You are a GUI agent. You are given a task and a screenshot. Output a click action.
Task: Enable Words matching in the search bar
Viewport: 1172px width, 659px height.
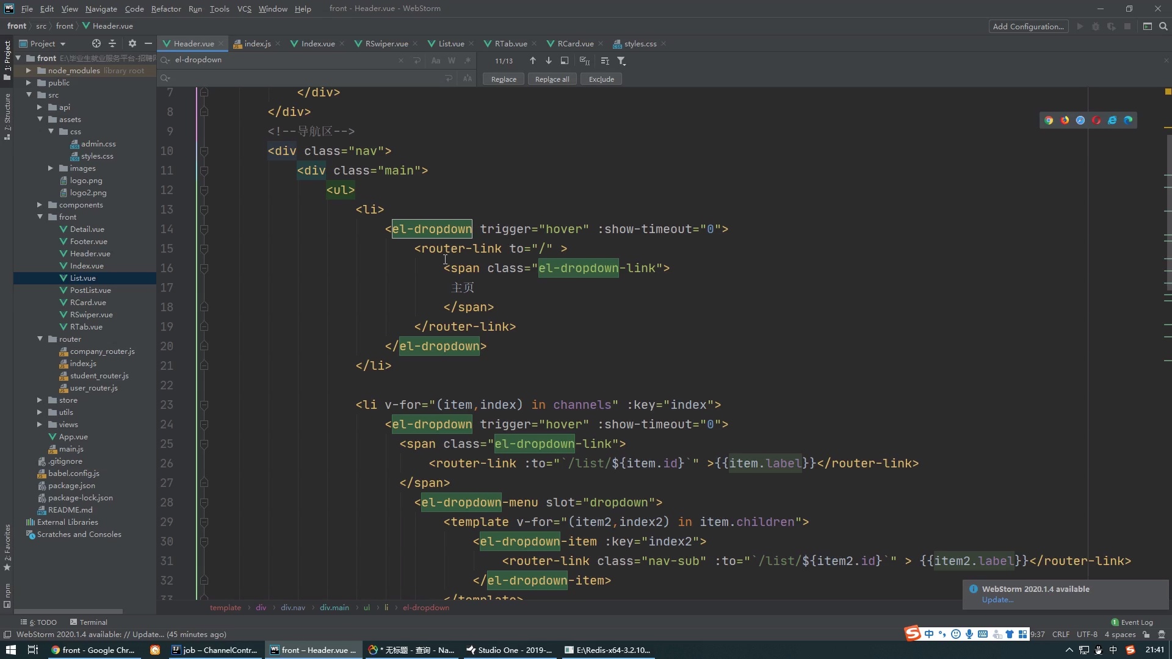pos(452,60)
